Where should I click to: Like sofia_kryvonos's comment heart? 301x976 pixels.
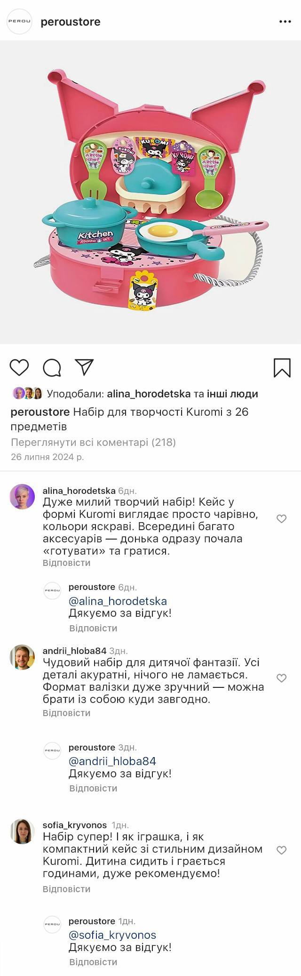coord(281,850)
